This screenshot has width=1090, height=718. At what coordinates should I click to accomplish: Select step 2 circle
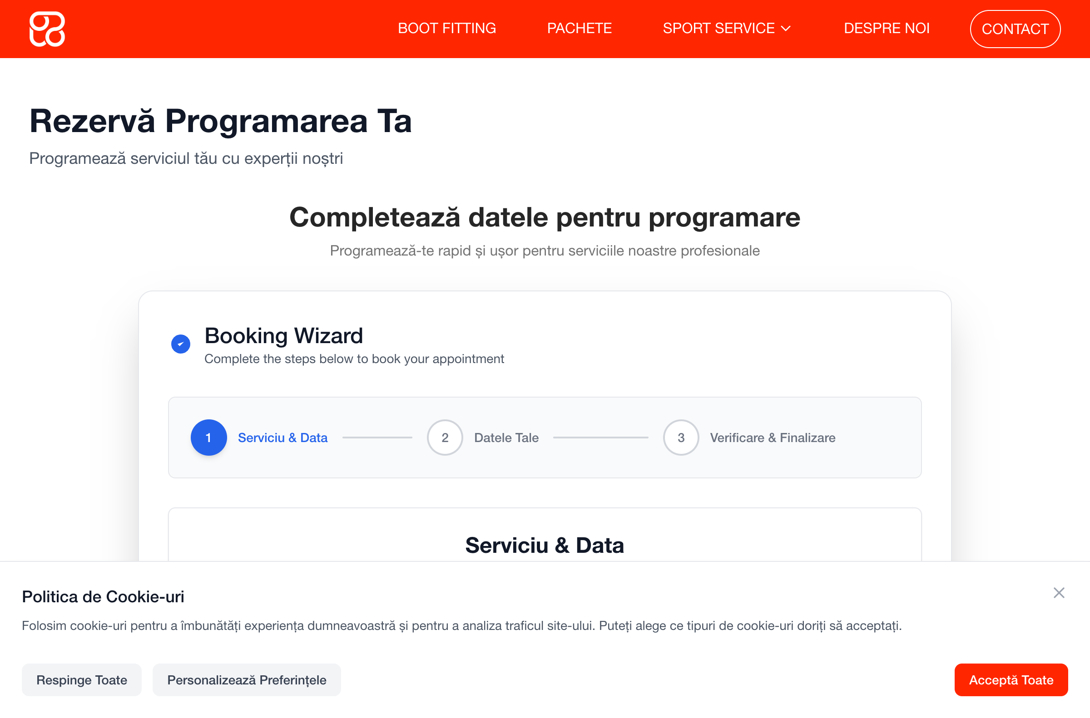point(445,438)
